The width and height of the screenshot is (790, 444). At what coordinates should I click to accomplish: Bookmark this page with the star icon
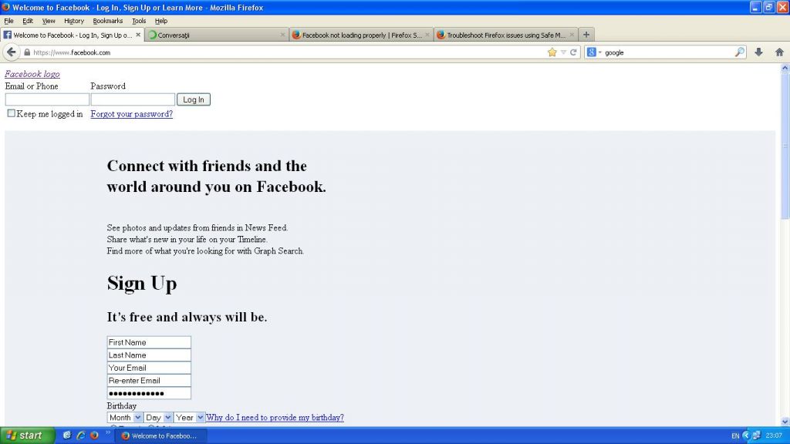click(552, 52)
